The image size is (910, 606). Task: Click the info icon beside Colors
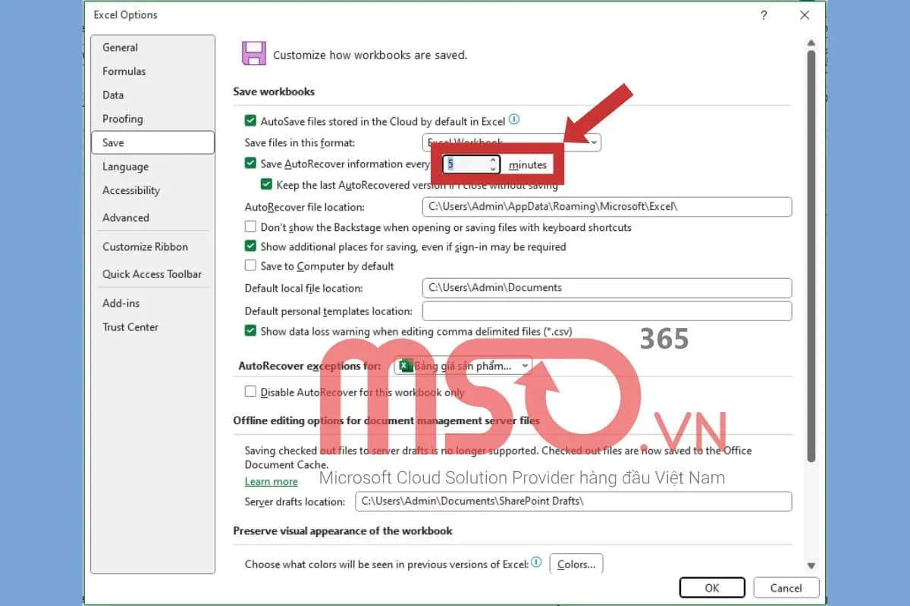536,563
